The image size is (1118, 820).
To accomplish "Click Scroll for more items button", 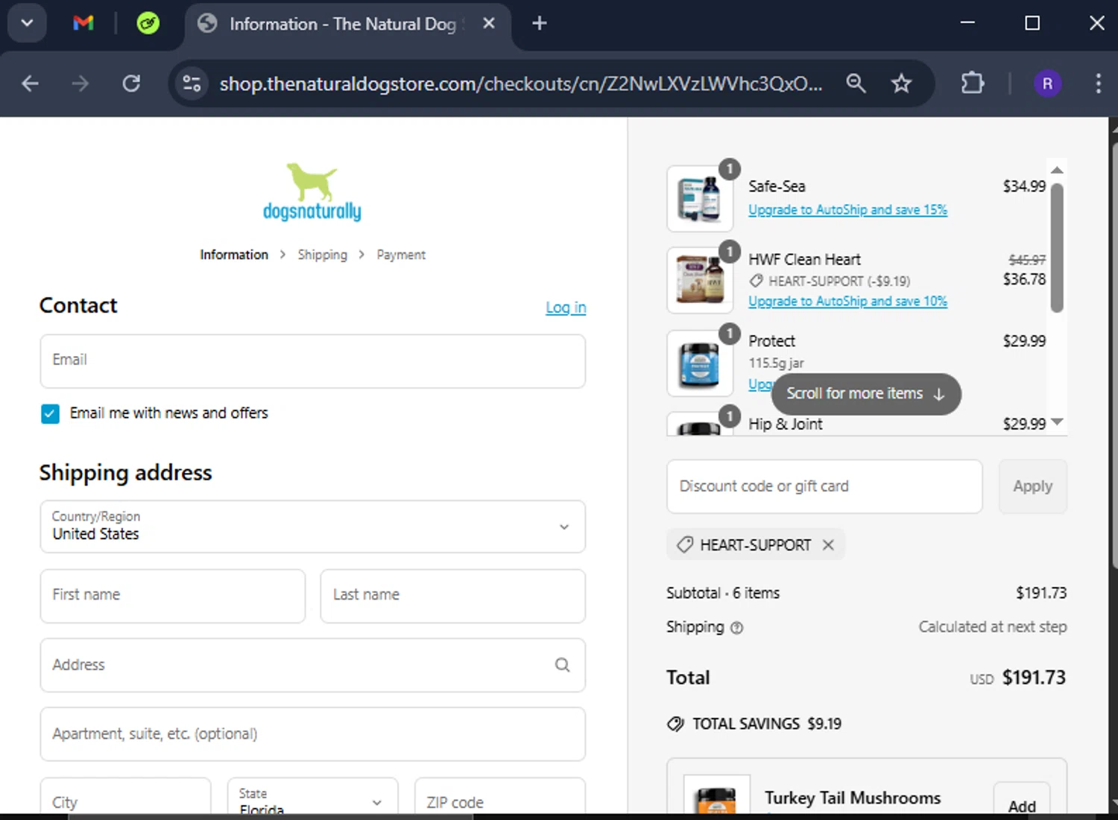I will pyautogui.click(x=866, y=394).
